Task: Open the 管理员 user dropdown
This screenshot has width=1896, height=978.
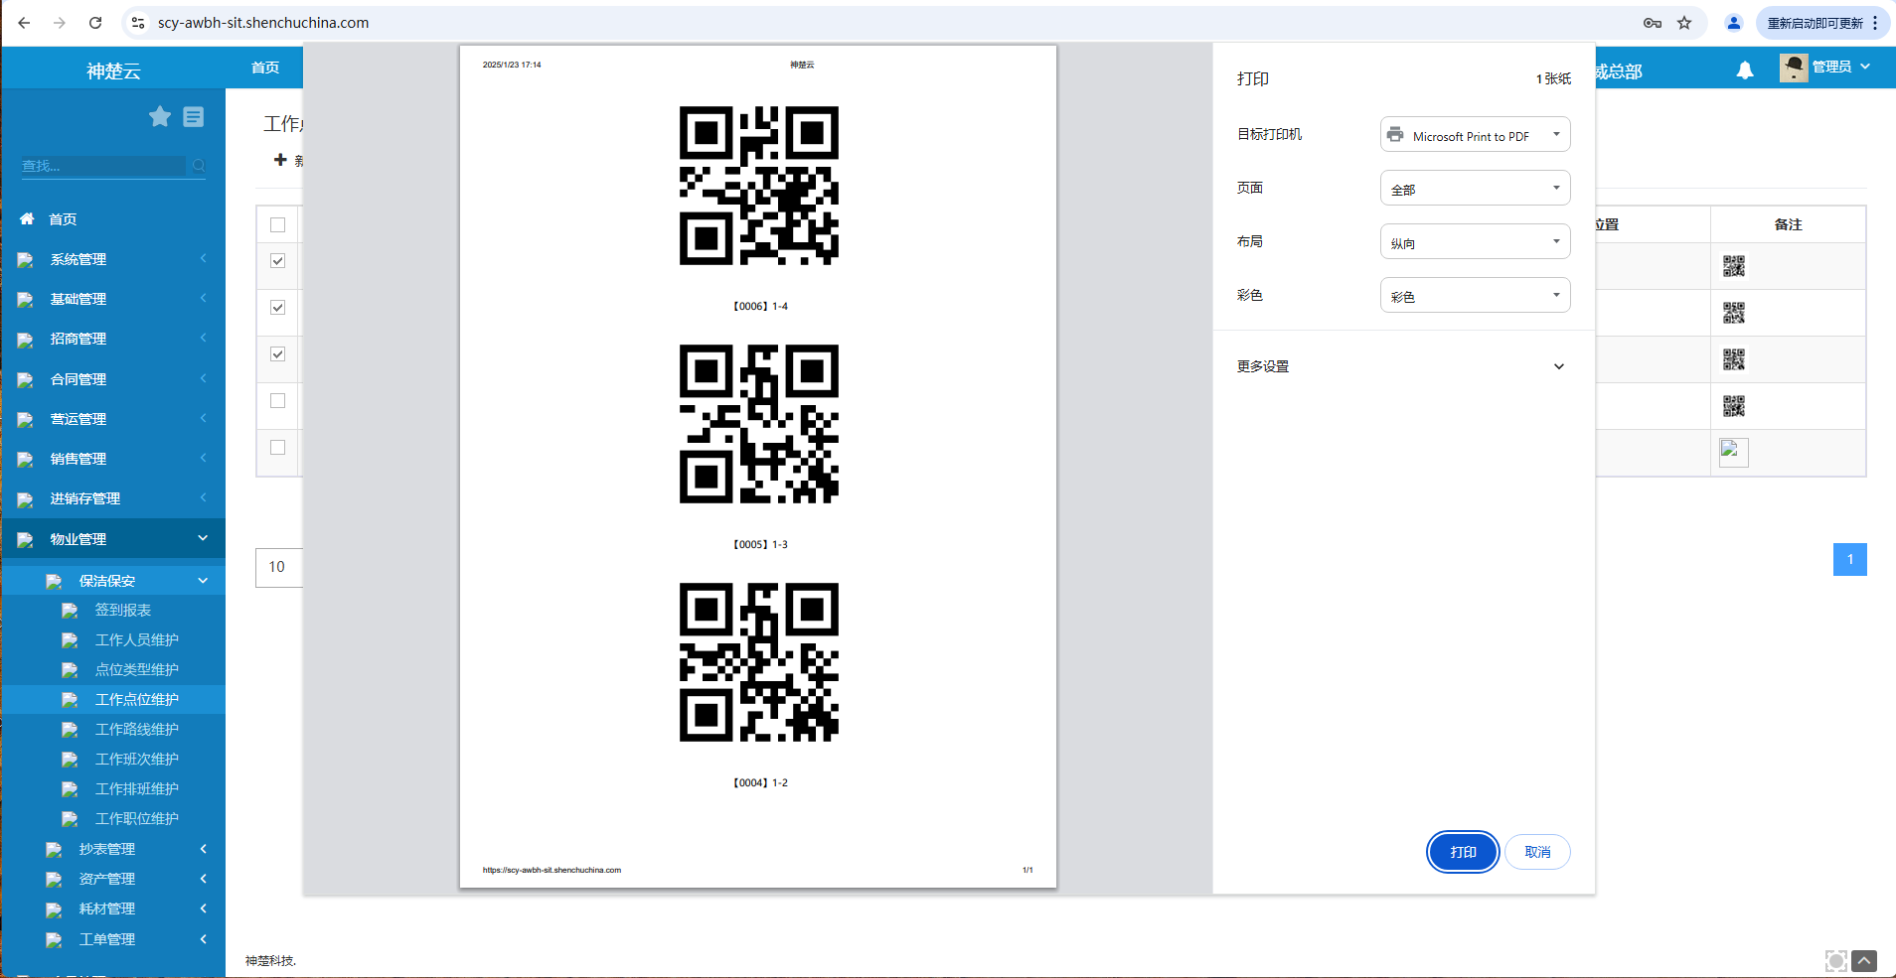Action: coord(1826,68)
